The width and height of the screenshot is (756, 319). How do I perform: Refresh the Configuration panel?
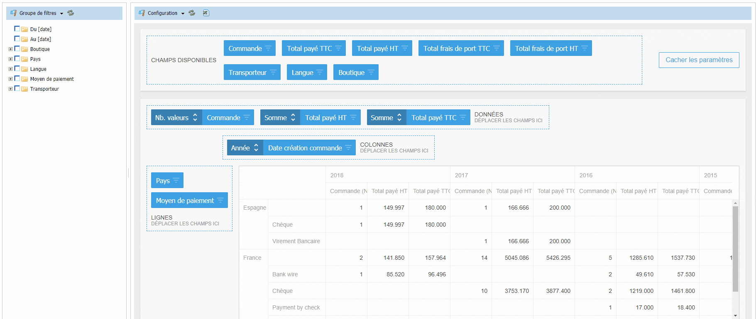click(x=192, y=13)
